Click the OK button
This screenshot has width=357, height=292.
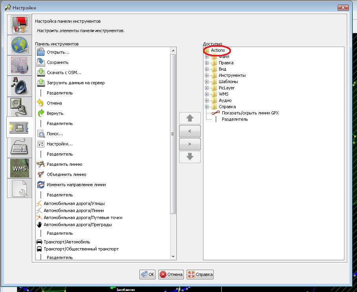click(x=148, y=274)
